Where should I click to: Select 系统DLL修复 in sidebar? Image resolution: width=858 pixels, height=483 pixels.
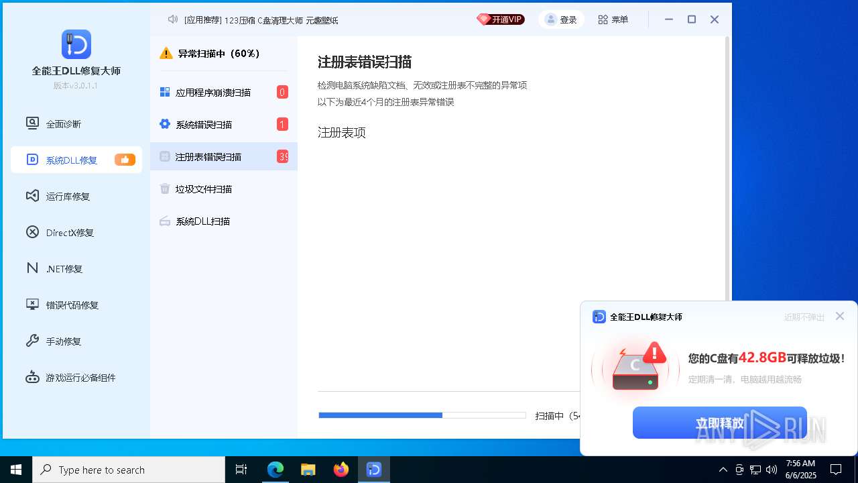pyautogui.click(x=76, y=160)
